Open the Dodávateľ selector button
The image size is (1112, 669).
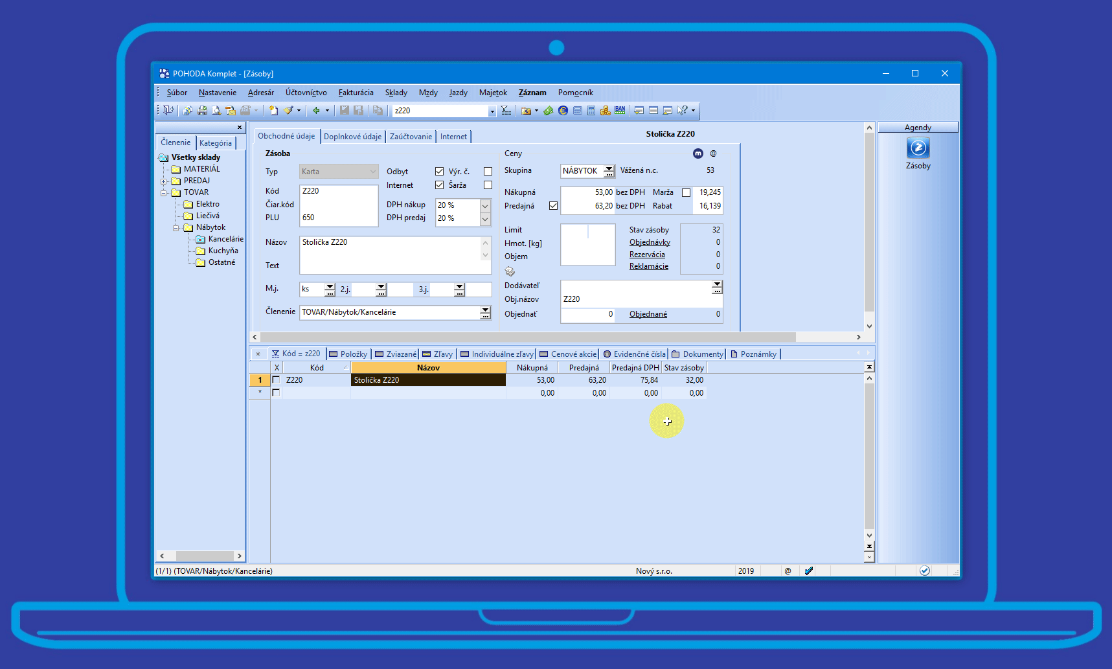[717, 286]
